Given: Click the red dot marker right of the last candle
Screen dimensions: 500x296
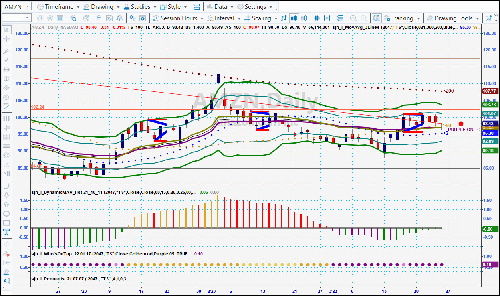Looking at the screenshot, I should click(x=461, y=124).
